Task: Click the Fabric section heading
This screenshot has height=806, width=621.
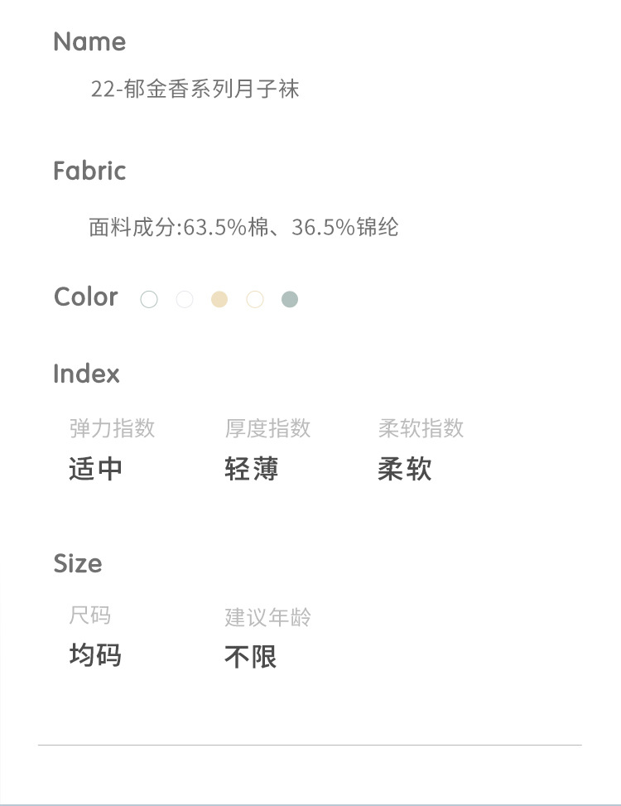Action: [89, 171]
